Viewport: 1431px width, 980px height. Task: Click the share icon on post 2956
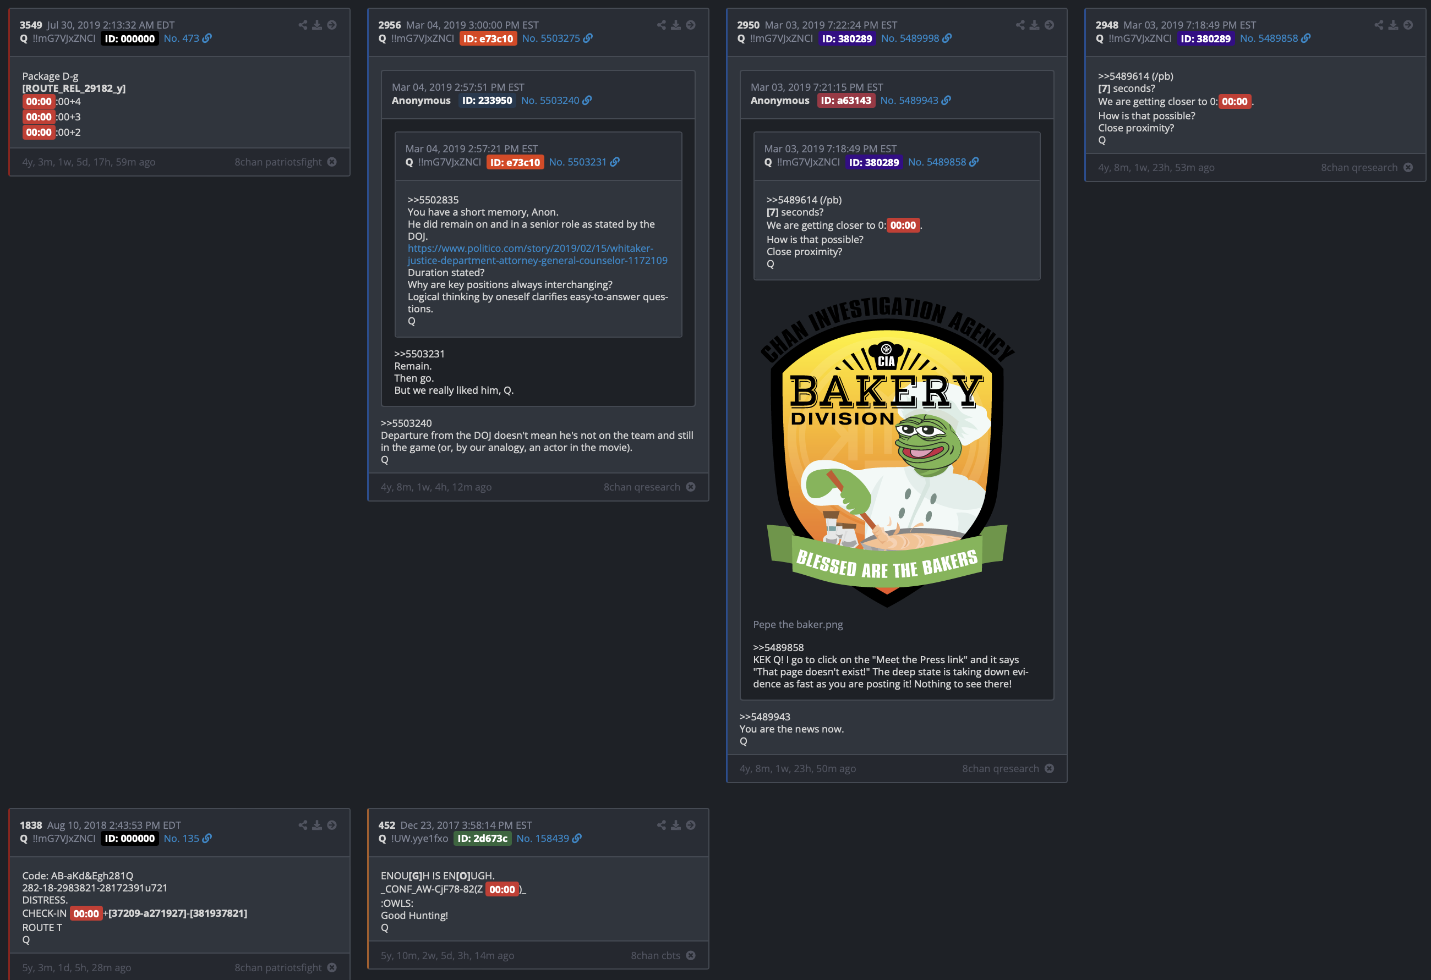click(x=662, y=25)
